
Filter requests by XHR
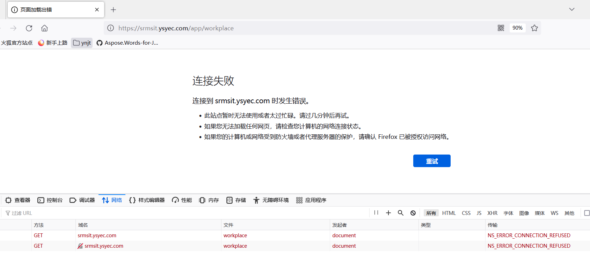[x=492, y=213]
